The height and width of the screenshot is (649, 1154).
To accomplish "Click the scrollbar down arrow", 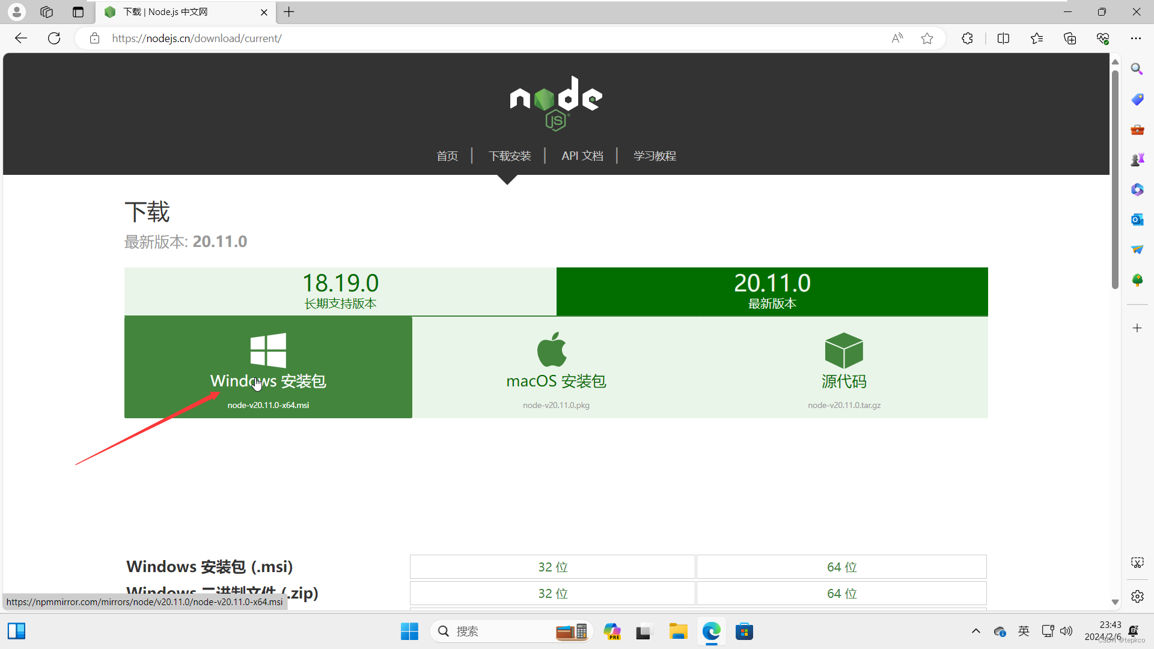I will (x=1115, y=602).
